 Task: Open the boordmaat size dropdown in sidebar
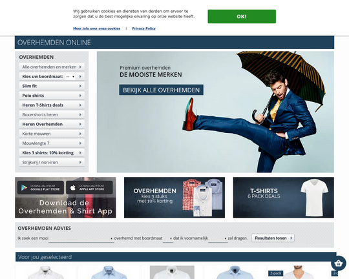coord(70,77)
